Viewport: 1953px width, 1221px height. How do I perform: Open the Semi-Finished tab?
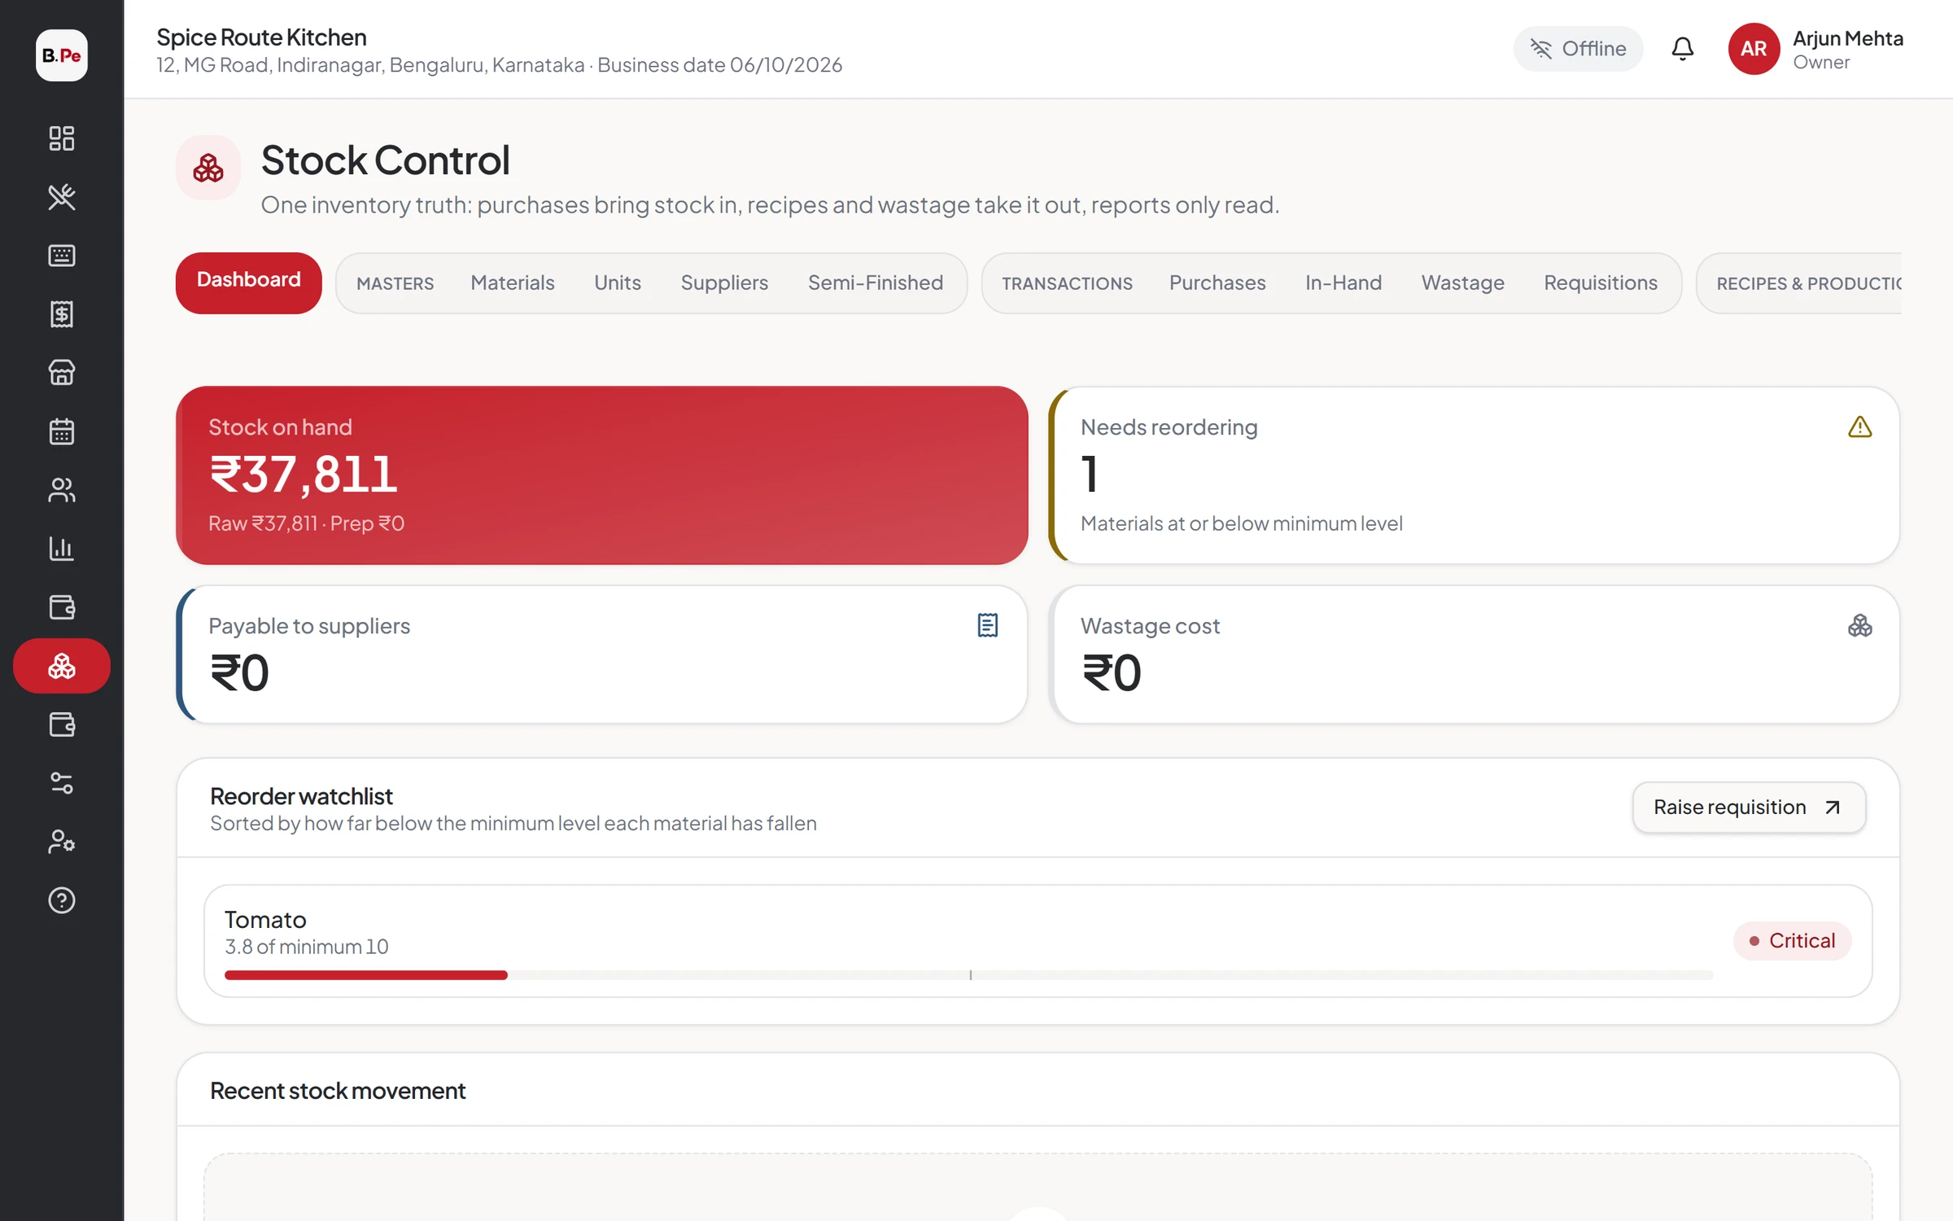(876, 282)
